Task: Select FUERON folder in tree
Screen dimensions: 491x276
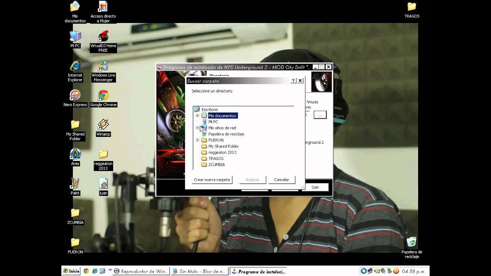Action: [x=216, y=140]
